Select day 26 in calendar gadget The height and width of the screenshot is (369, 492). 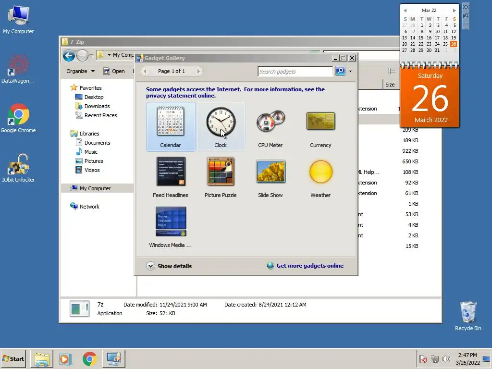(x=454, y=44)
